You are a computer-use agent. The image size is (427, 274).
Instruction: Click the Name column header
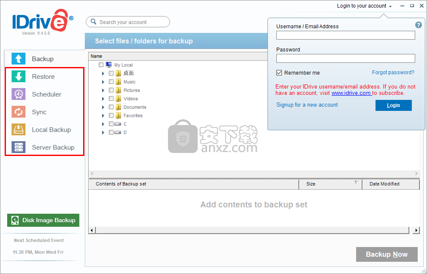178,56
